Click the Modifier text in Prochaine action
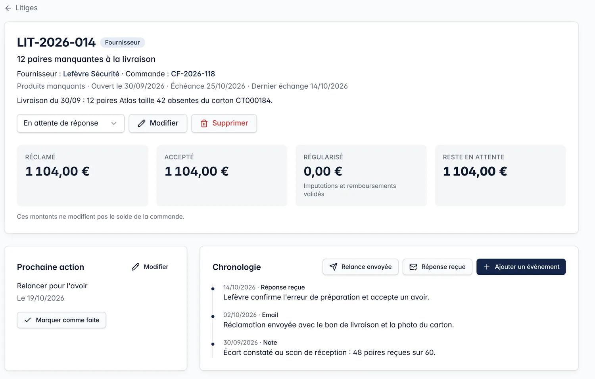 tap(156, 267)
